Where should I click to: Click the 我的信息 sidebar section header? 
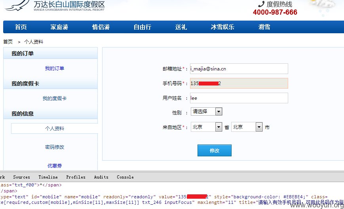pos(50,114)
